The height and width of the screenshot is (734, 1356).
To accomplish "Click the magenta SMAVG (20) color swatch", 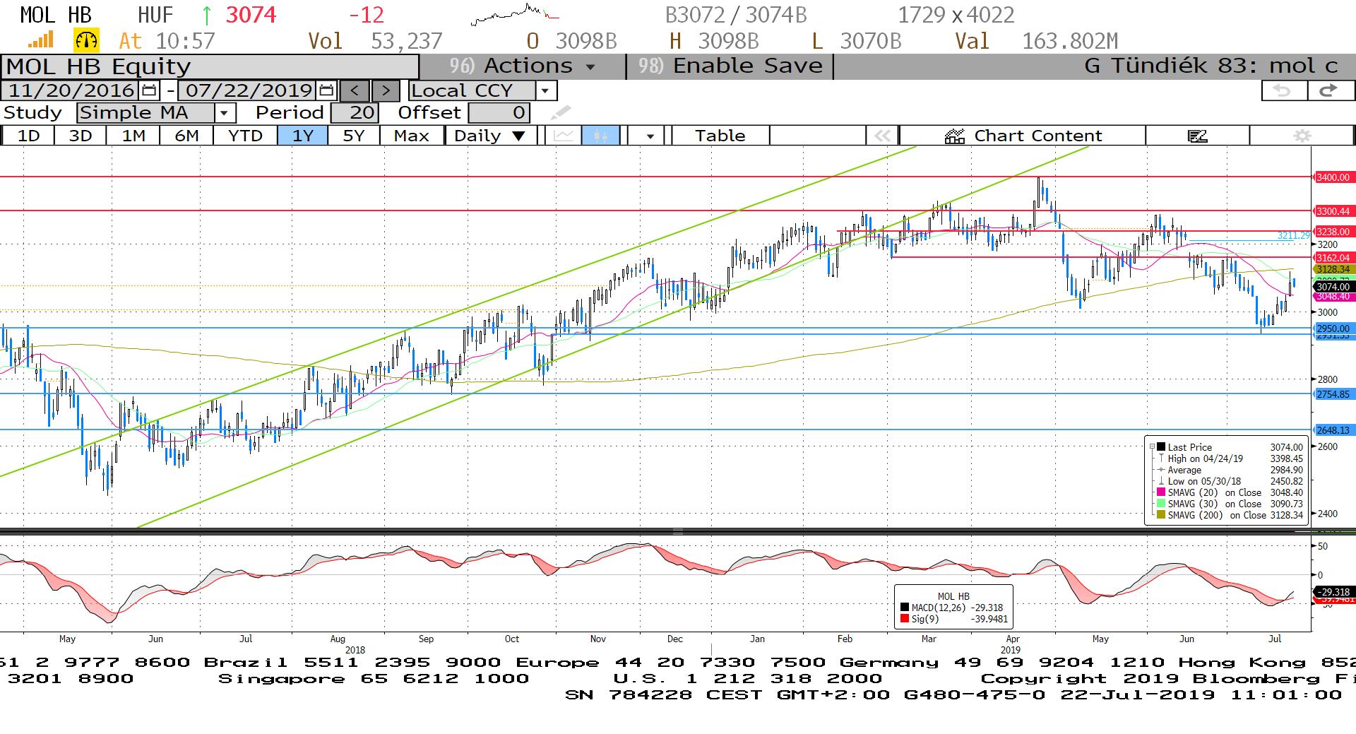I will click(1161, 492).
